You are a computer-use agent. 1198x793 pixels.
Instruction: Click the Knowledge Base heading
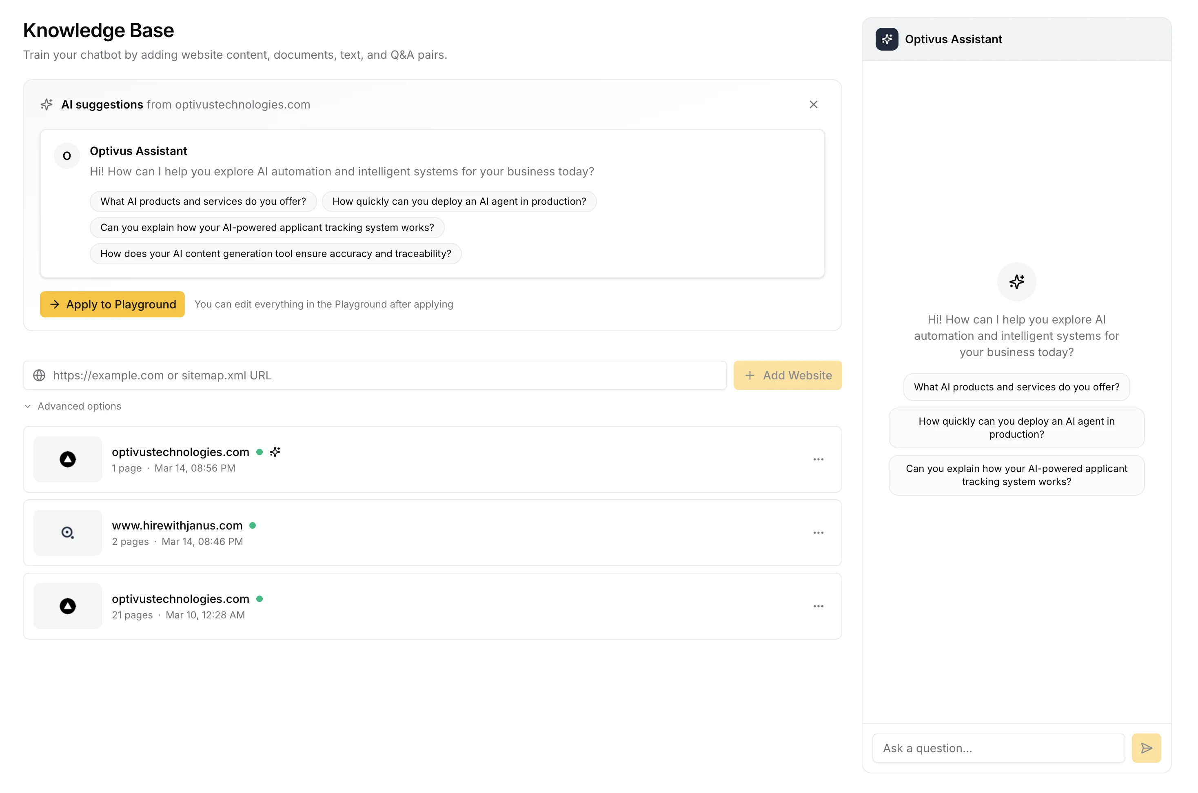pos(99,30)
